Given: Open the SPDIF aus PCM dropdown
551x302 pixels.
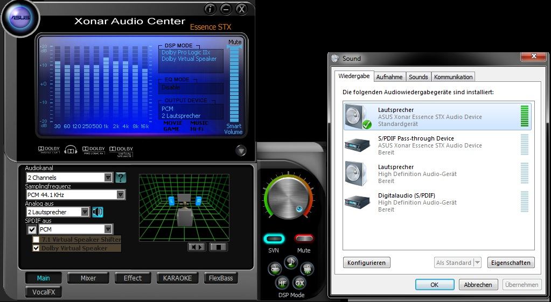Looking at the screenshot, I should coord(75,229).
